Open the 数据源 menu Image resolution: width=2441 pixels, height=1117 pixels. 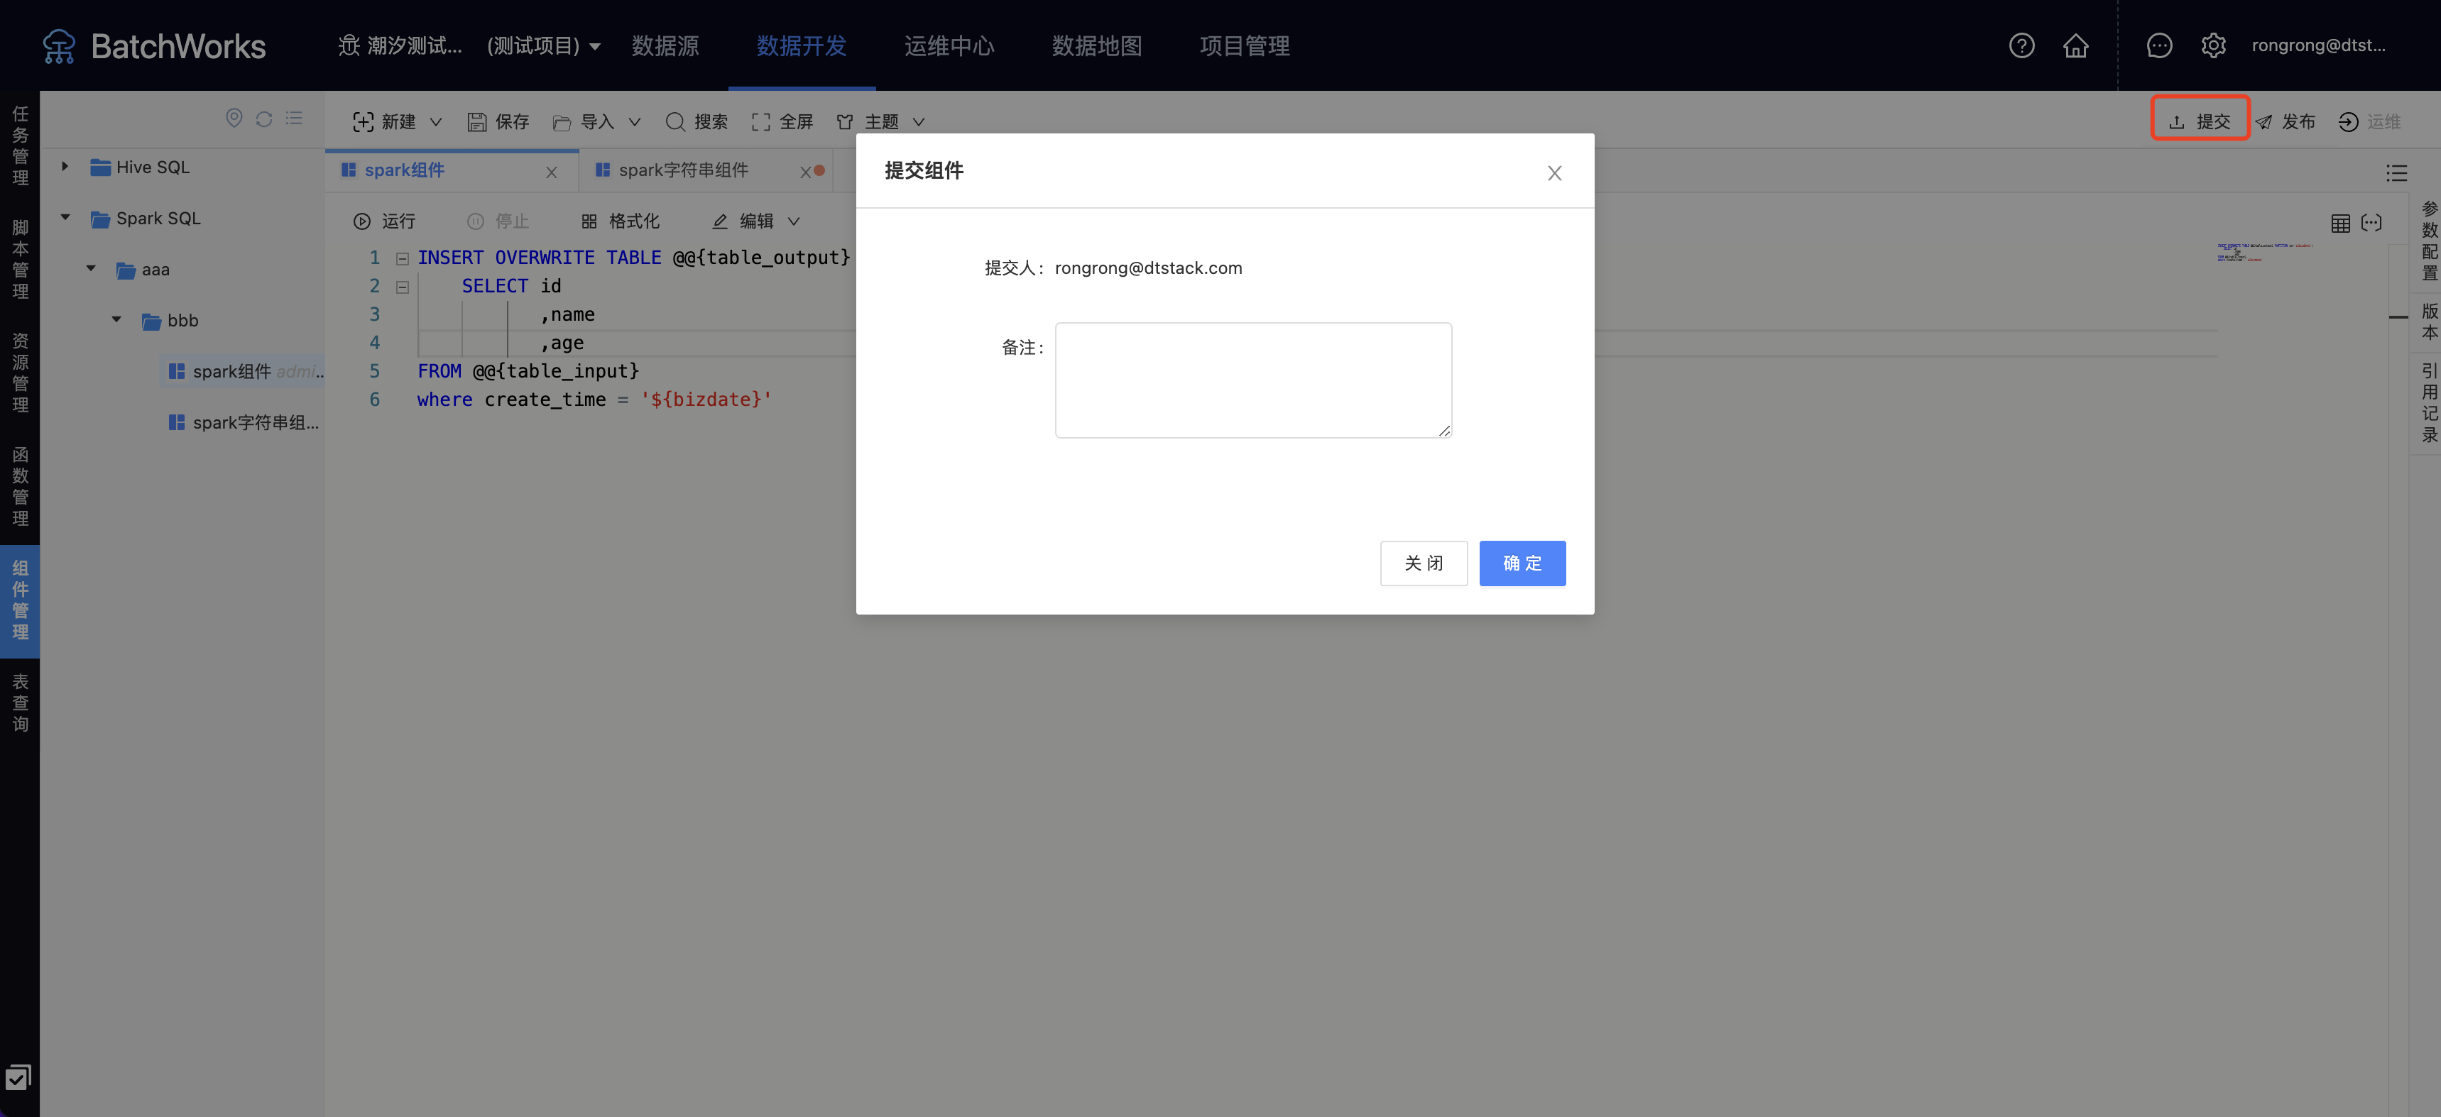(x=665, y=45)
